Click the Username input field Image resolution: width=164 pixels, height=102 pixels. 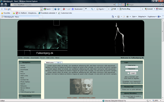[x=131, y=67]
